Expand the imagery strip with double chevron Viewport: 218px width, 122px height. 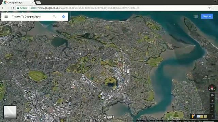coord(212,117)
